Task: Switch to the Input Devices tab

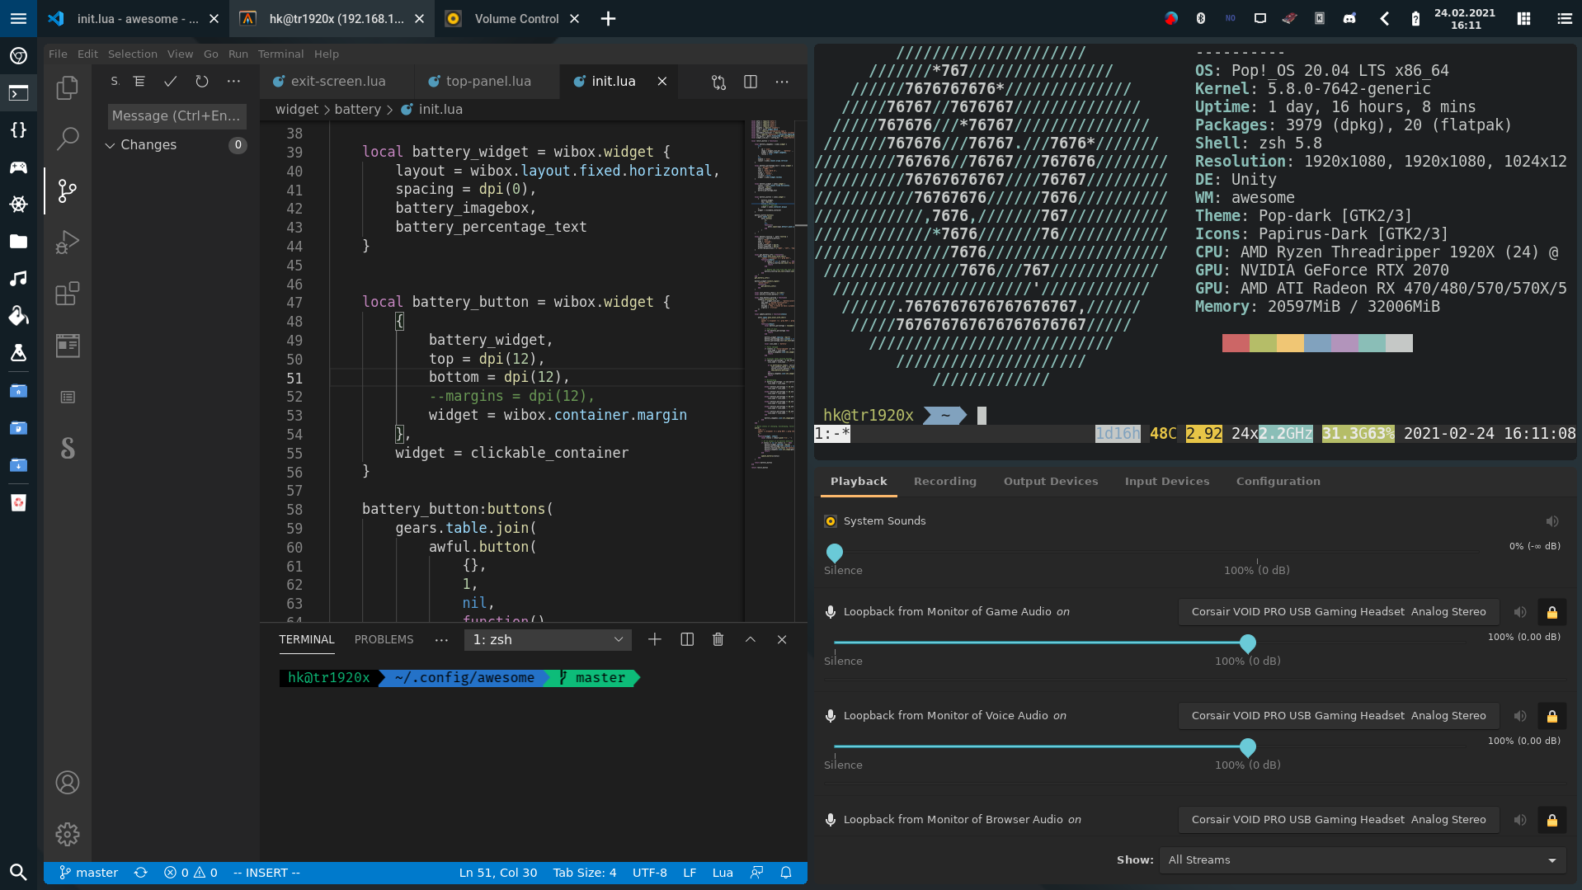Action: click(x=1167, y=481)
